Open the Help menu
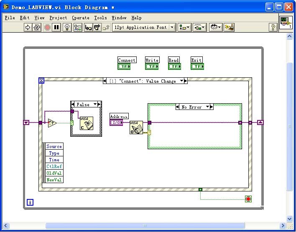 click(136, 18)
